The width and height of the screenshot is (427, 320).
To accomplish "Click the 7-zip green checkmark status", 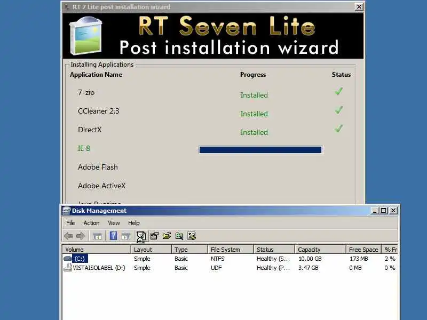I will tap(338, 91).
